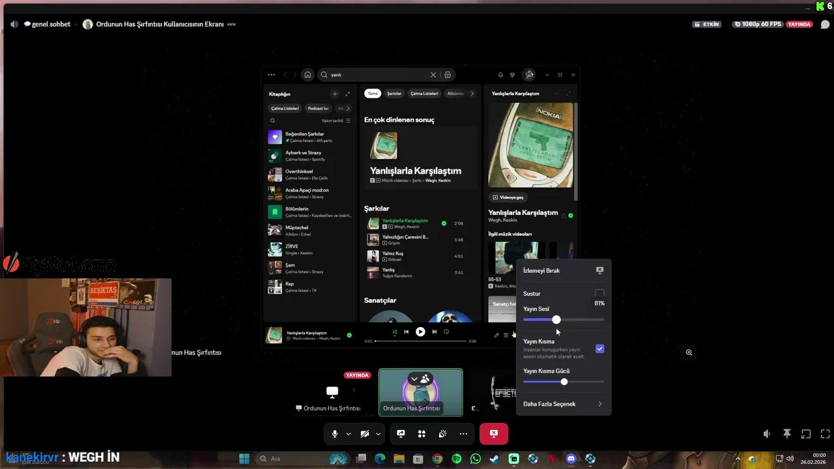Toggle shuffle in Spotify player
The width and height of the screenshot is (834, 469).
coord(394,332)
